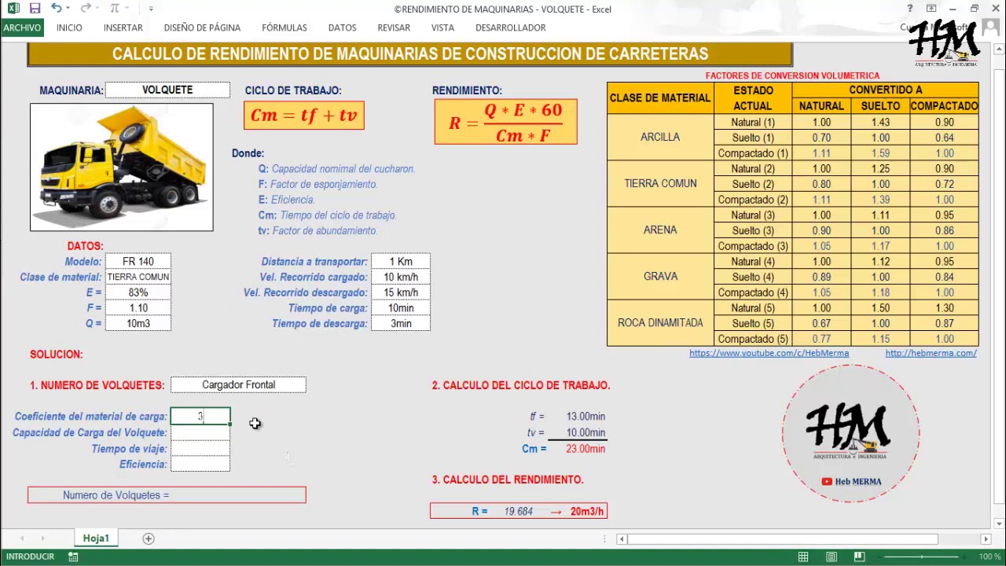The width and height of the screenshot is (1006, 566).
Task: Click the Cm = 23.00min value
Action: tap(586, 448)
